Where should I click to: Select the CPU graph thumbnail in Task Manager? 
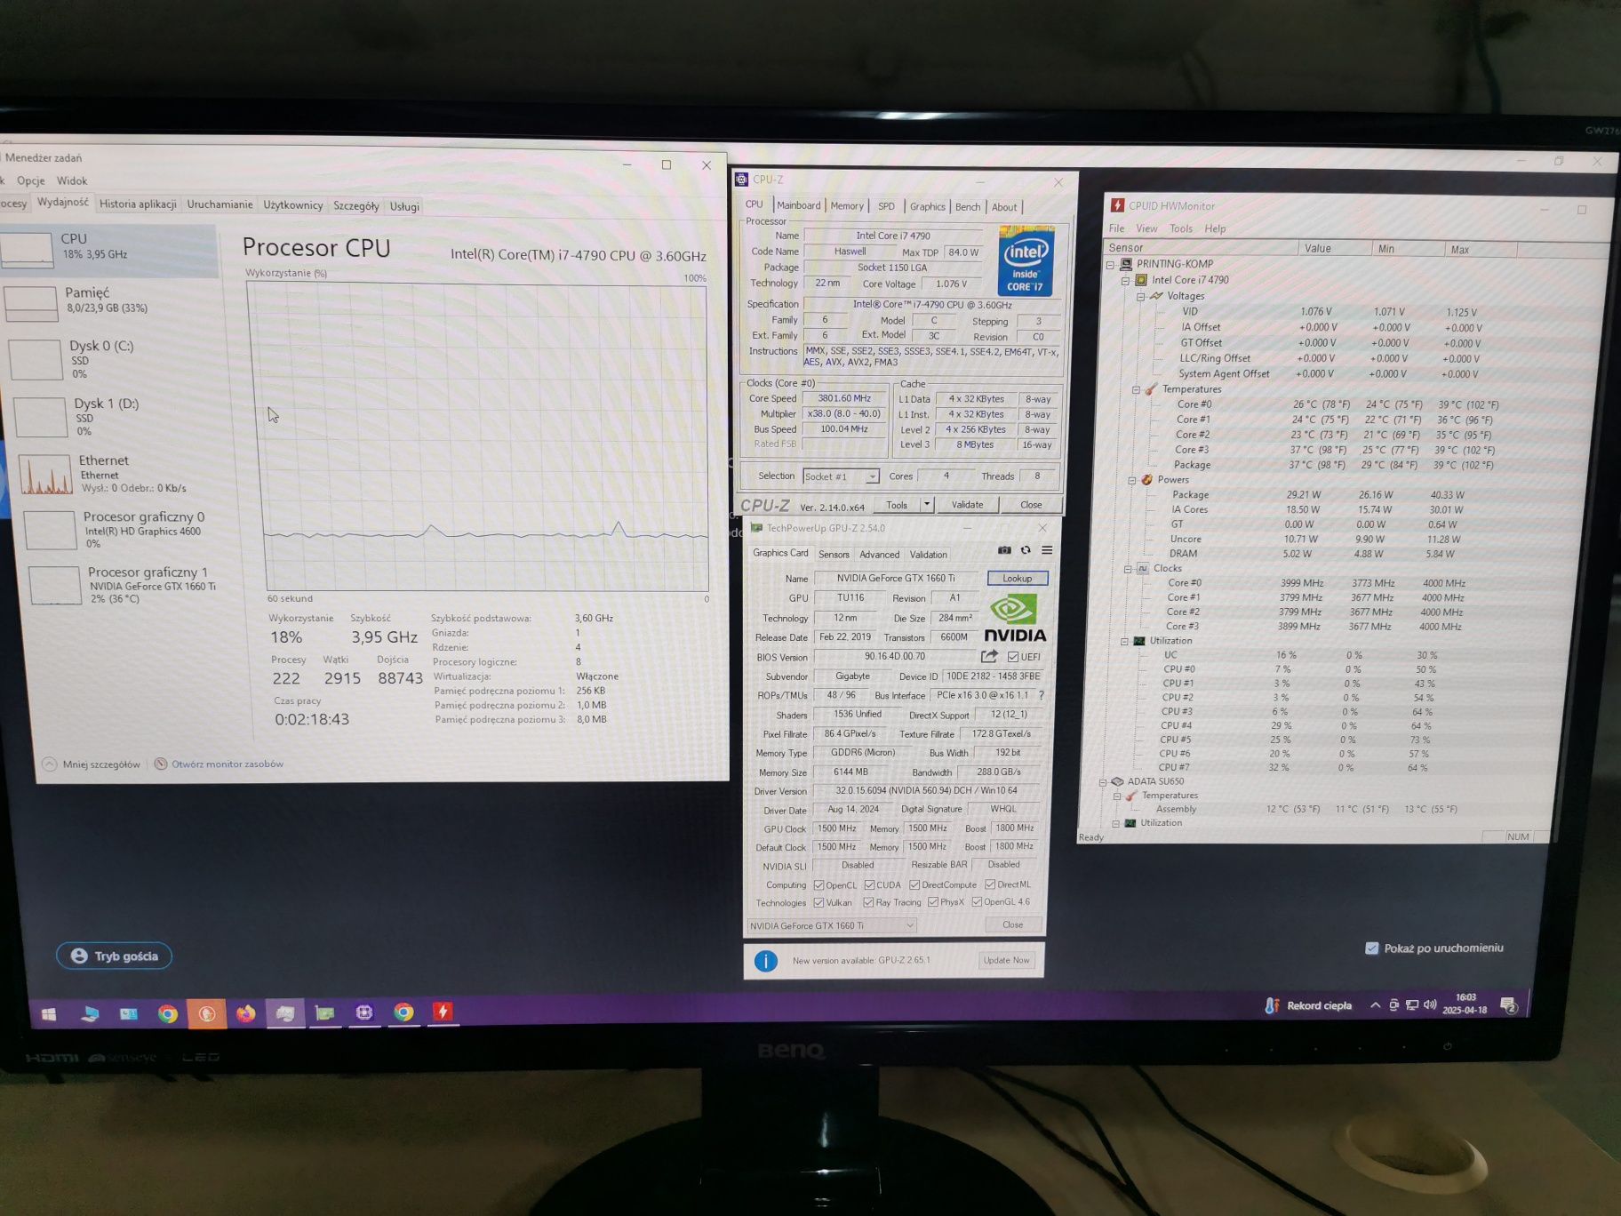click(x=28, y=250)
